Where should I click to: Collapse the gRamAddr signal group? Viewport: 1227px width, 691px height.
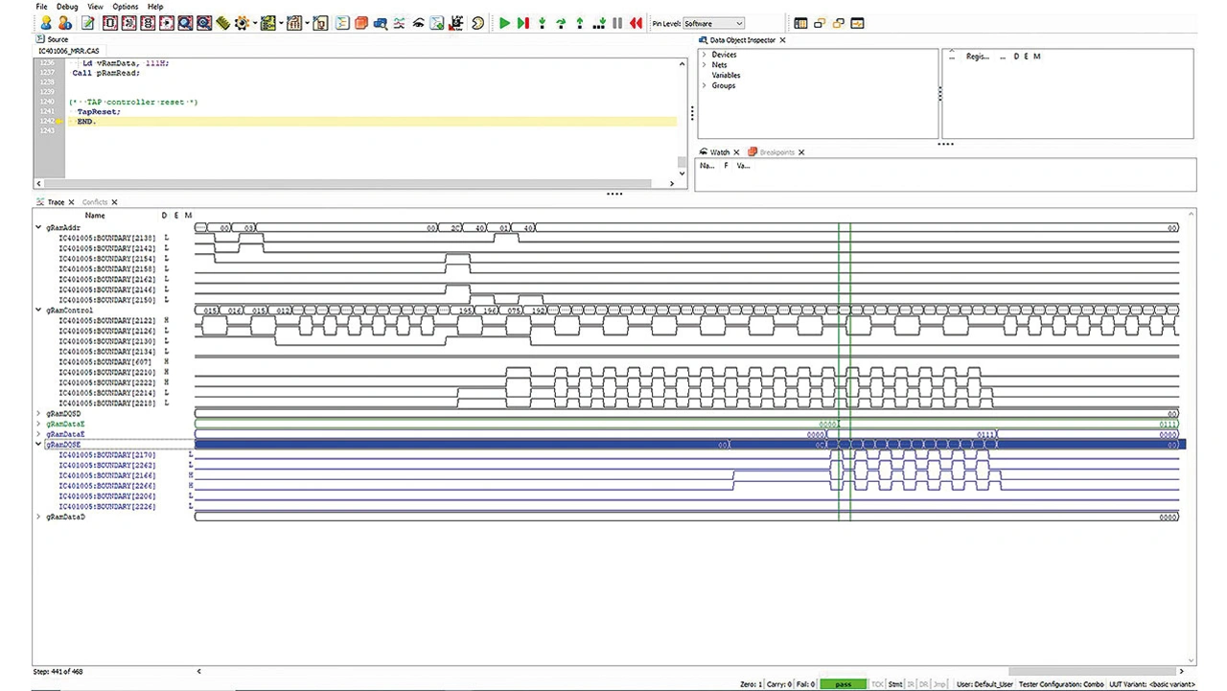point(38,228)
